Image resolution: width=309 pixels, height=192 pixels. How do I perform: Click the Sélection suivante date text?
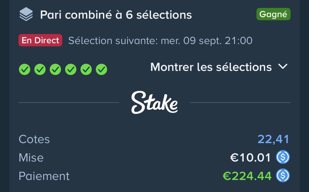pos(160,41)
